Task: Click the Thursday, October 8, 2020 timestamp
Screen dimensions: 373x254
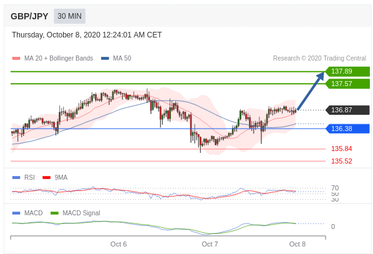Action: pos(87,35)
